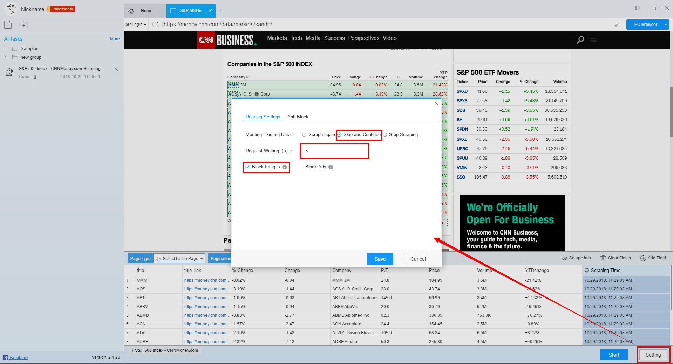Click the Request Waiting input field

(x=335, y=151)
